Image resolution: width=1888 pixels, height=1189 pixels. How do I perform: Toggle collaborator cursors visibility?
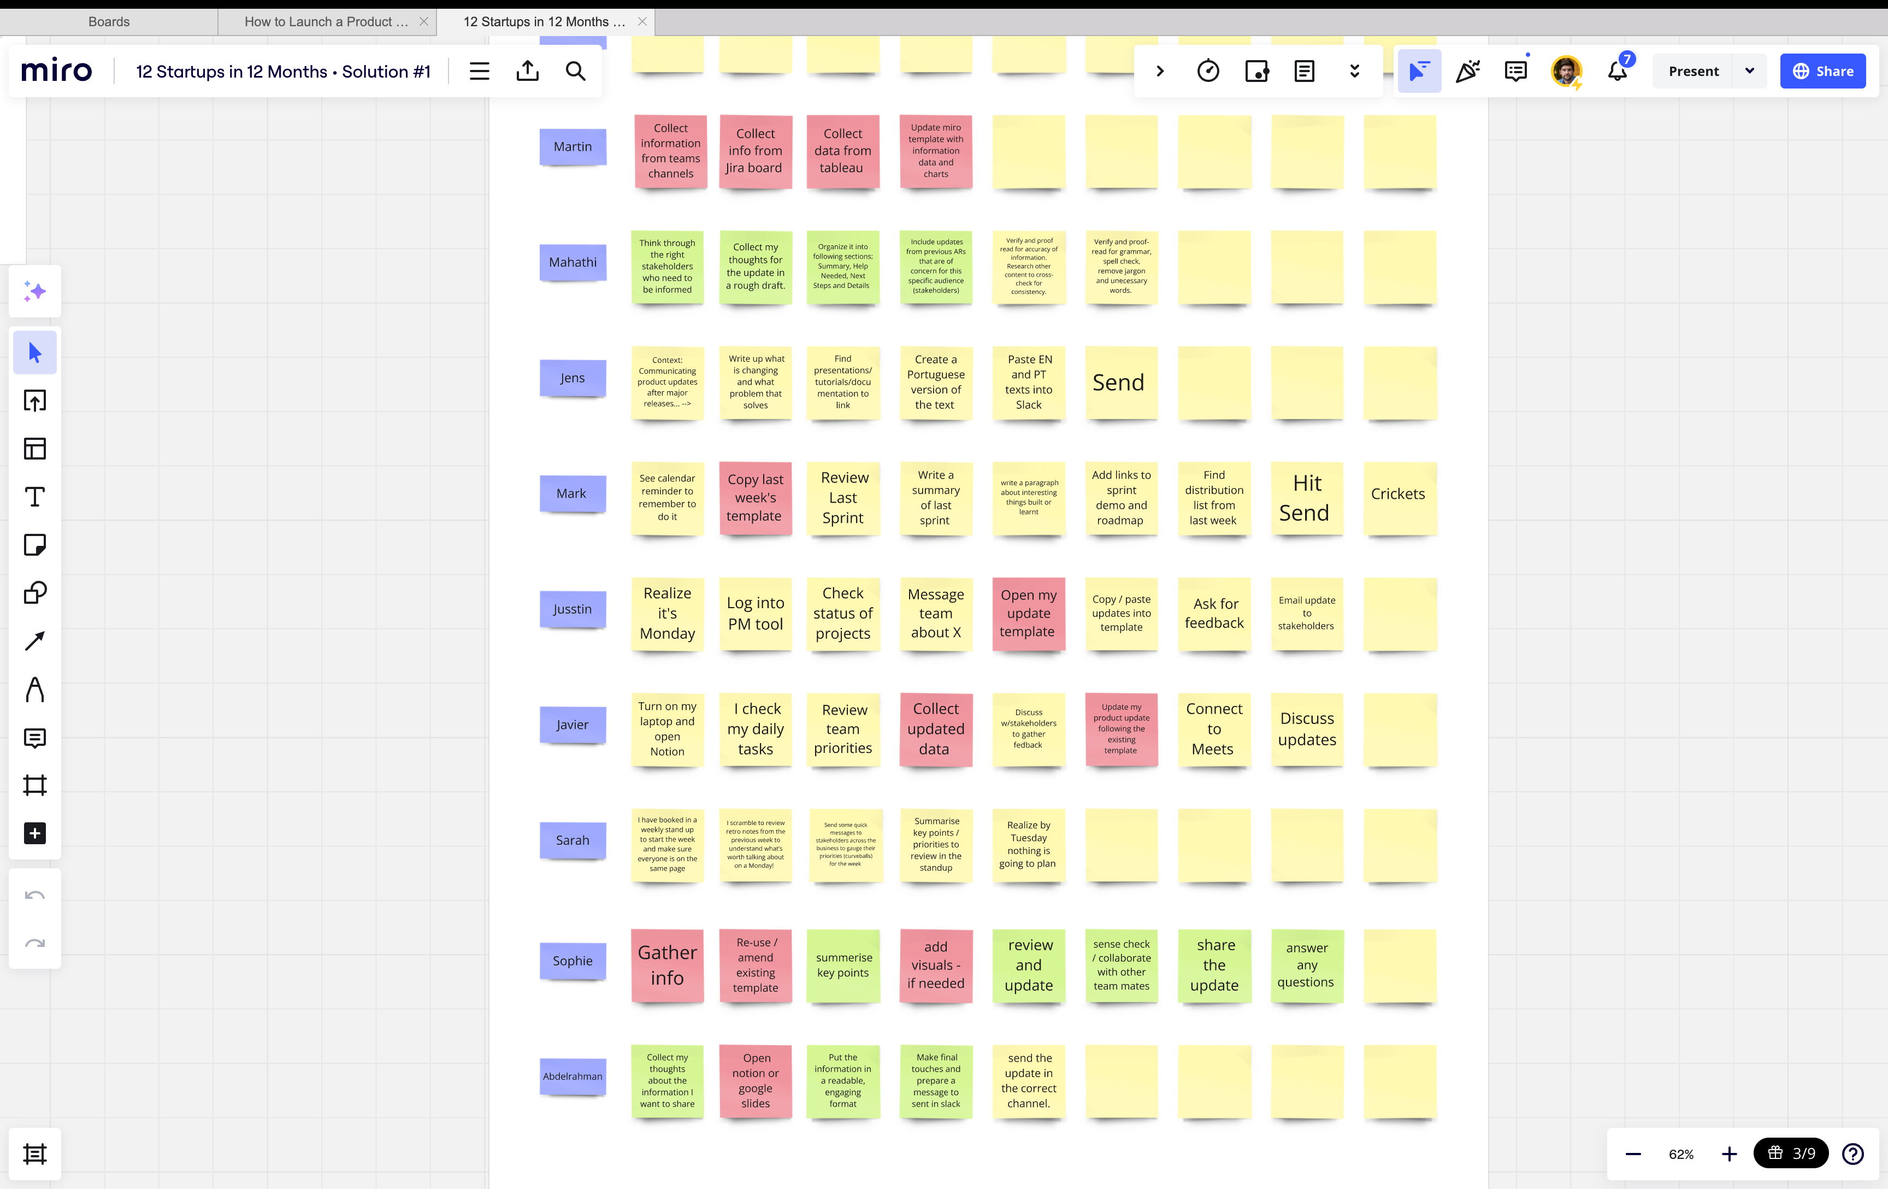[1419, 72]
